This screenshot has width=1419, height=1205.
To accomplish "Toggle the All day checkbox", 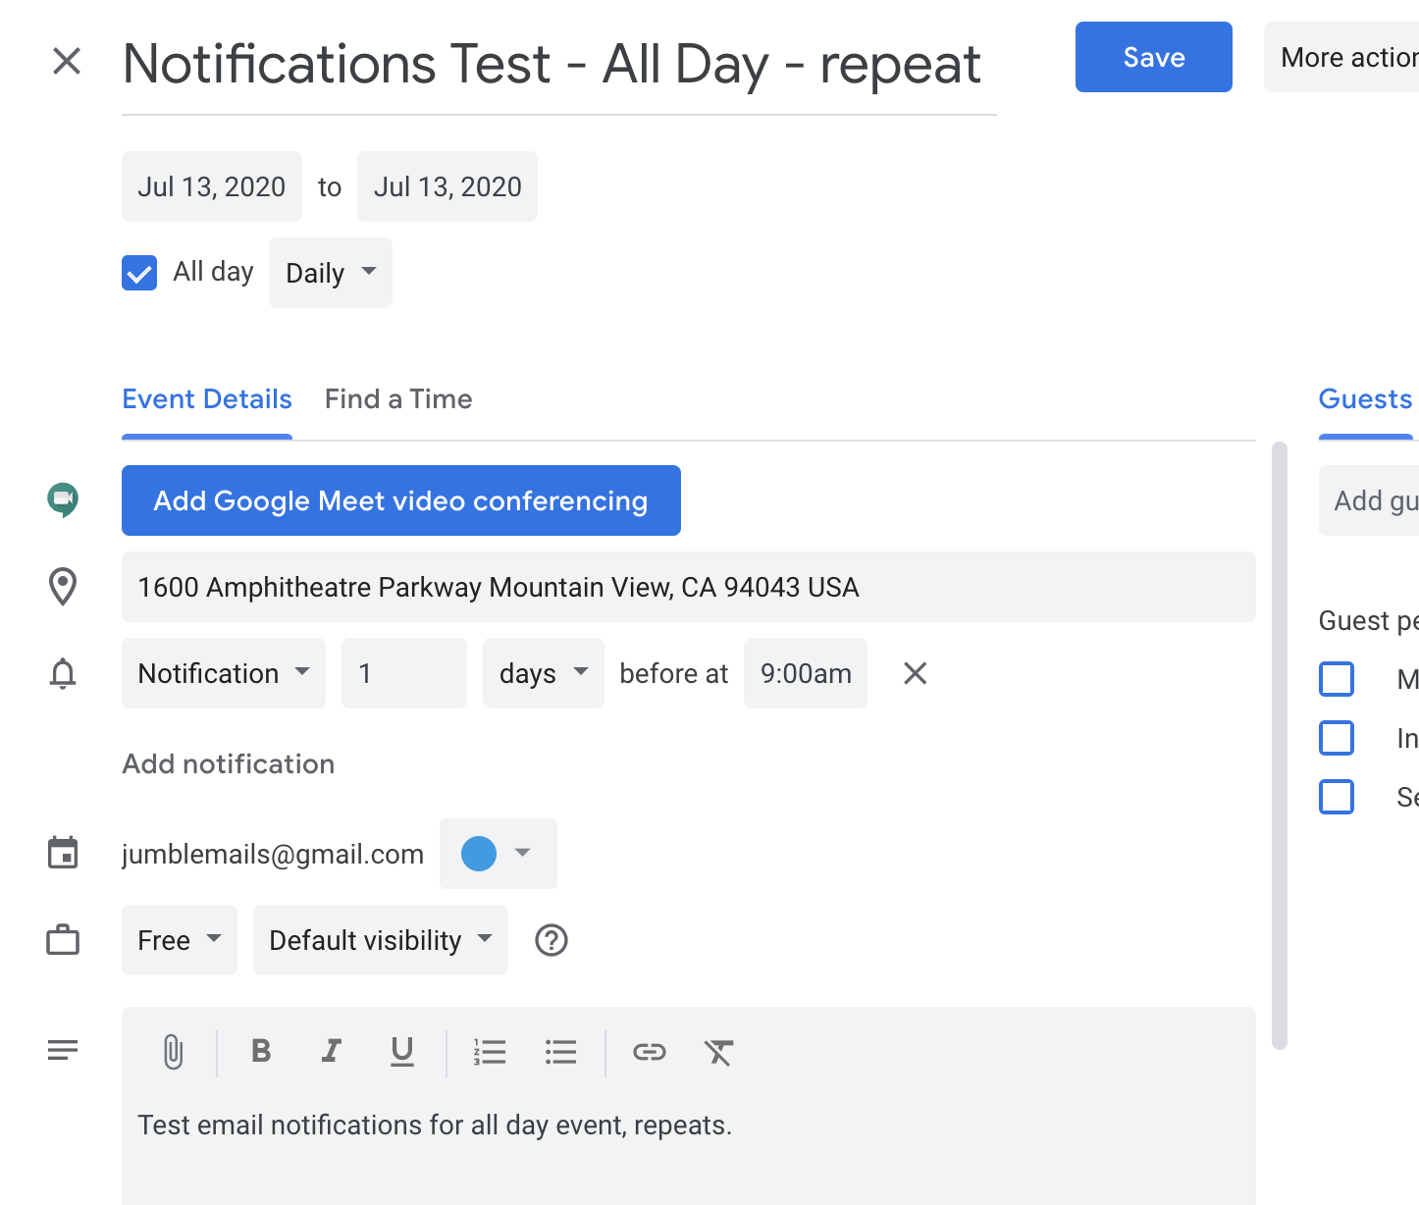I will coord(138,273).
